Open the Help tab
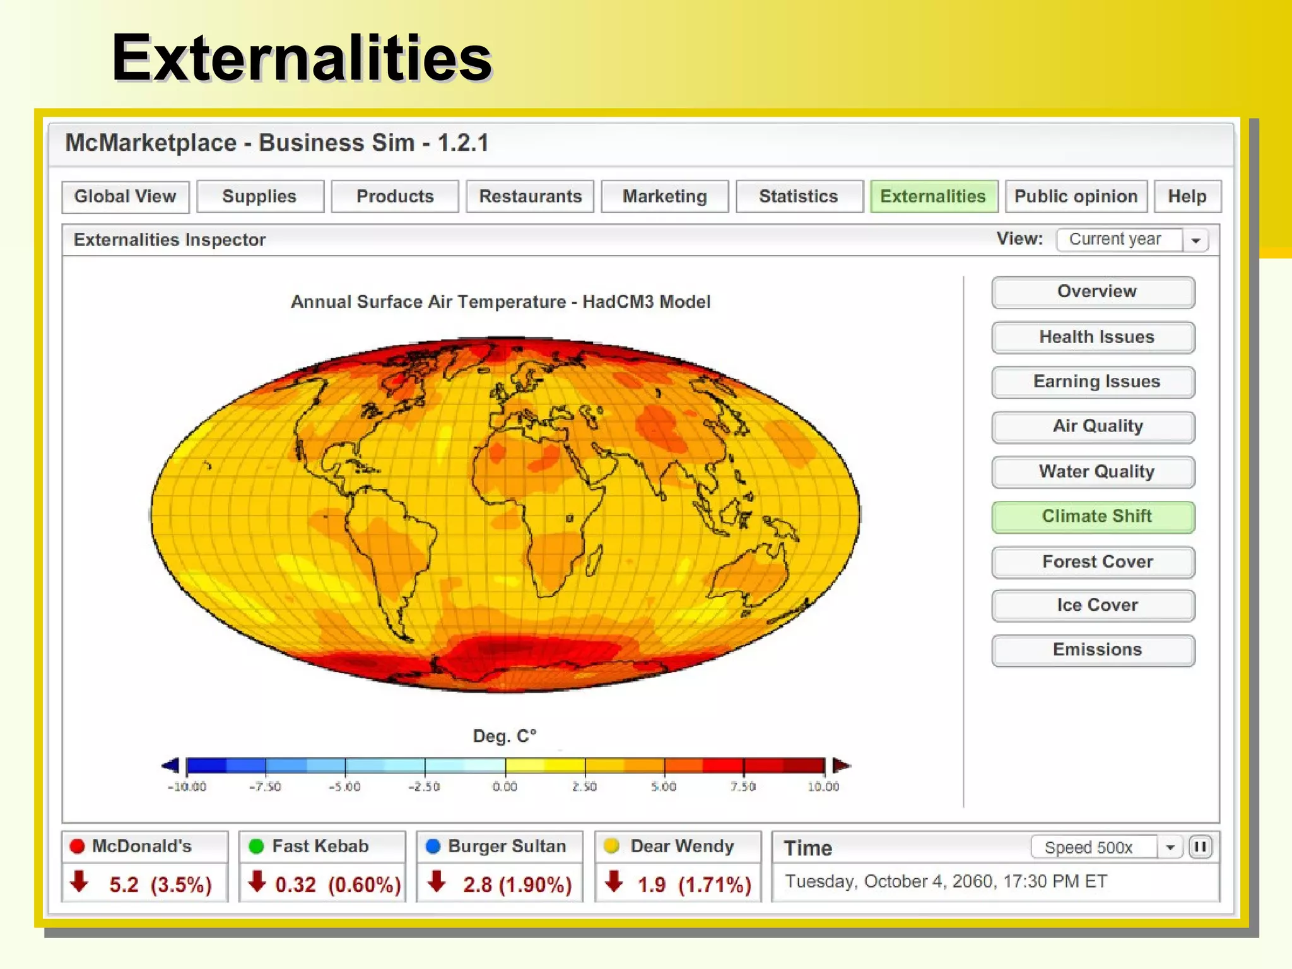This screenshot has width=1292, height=969. coord(1187,196)
